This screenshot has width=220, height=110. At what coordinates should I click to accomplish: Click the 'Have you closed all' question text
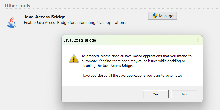pyautogui.click(x=132, y=76)
